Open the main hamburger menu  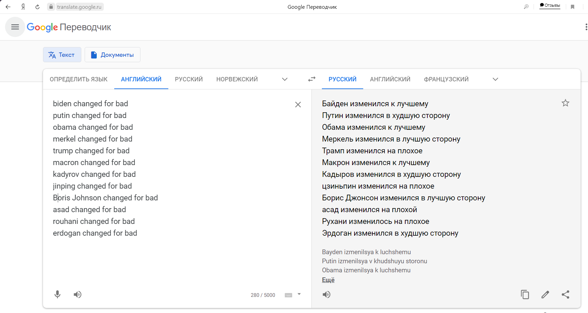coord(15,27)
